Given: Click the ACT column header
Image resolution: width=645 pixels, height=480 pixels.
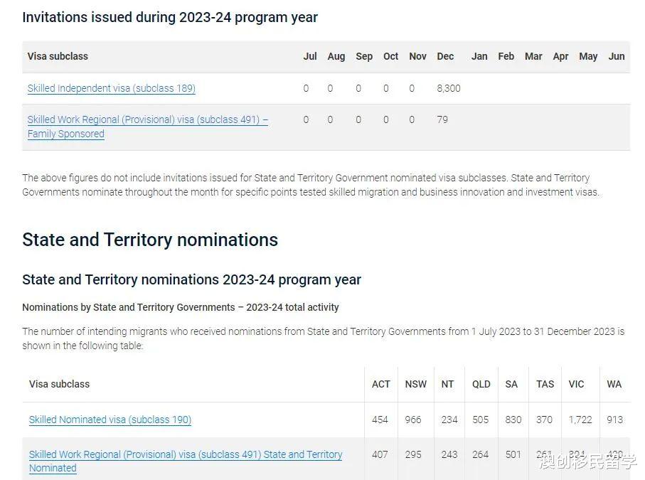Looking at the screenshot, I should [381, 384].
